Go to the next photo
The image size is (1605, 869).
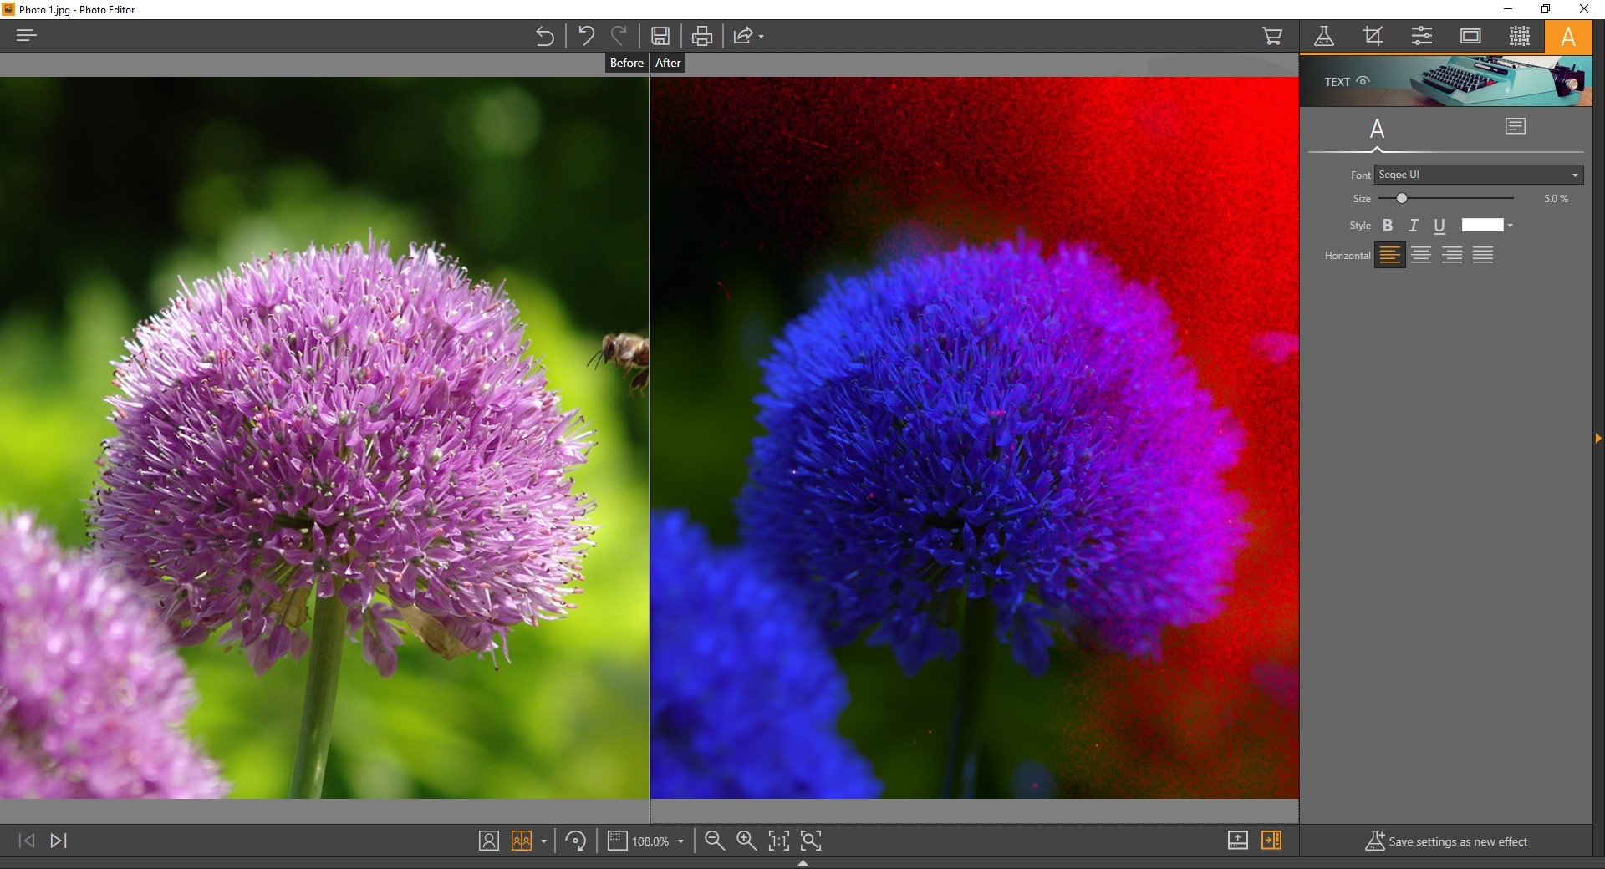tap(59, 841)
